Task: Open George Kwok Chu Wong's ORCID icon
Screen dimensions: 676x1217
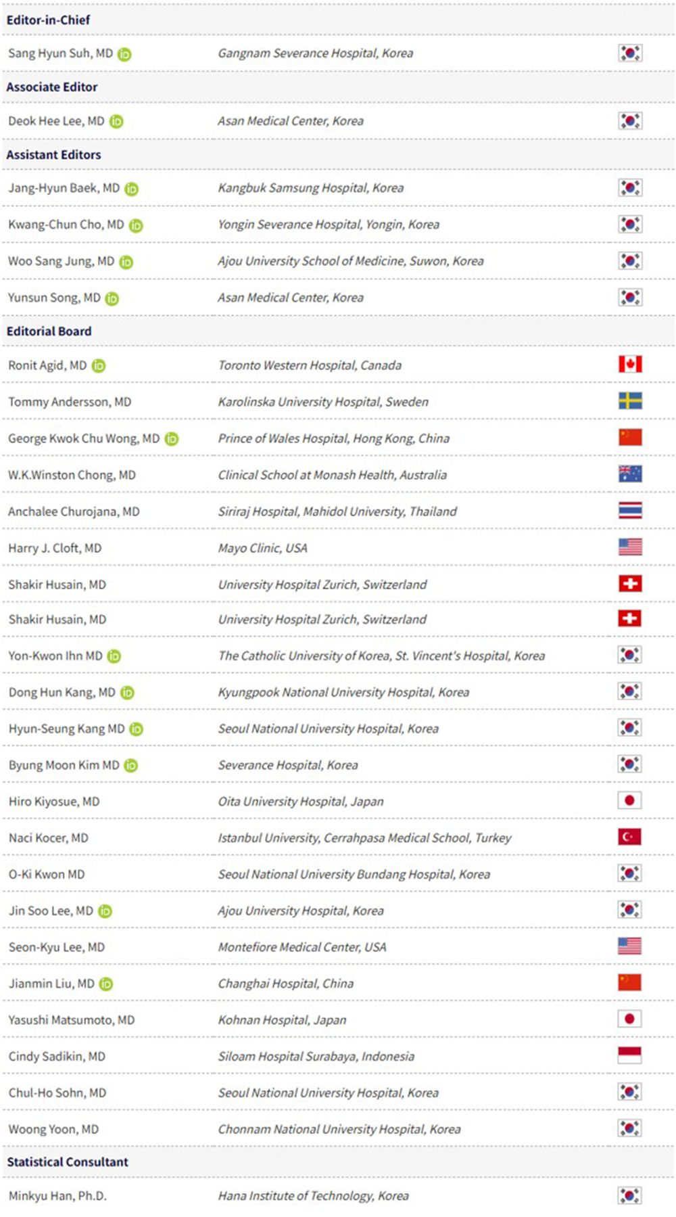Action: coord(172,439)
